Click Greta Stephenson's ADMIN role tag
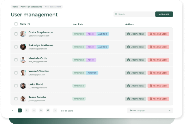Screen dimensions: 185x124 click(x=91, y=34)
